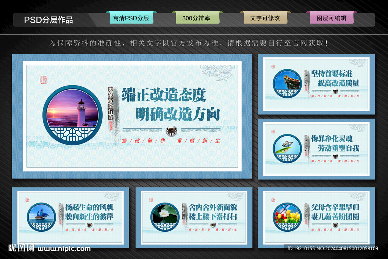
Task: Open the 舍内舍外新面貌 banner thumbnail
Action: coord(194,217)
